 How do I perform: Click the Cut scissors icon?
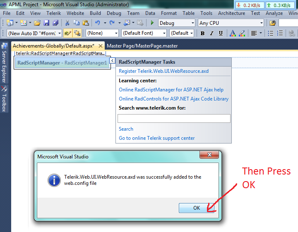[x=67, y=23]
